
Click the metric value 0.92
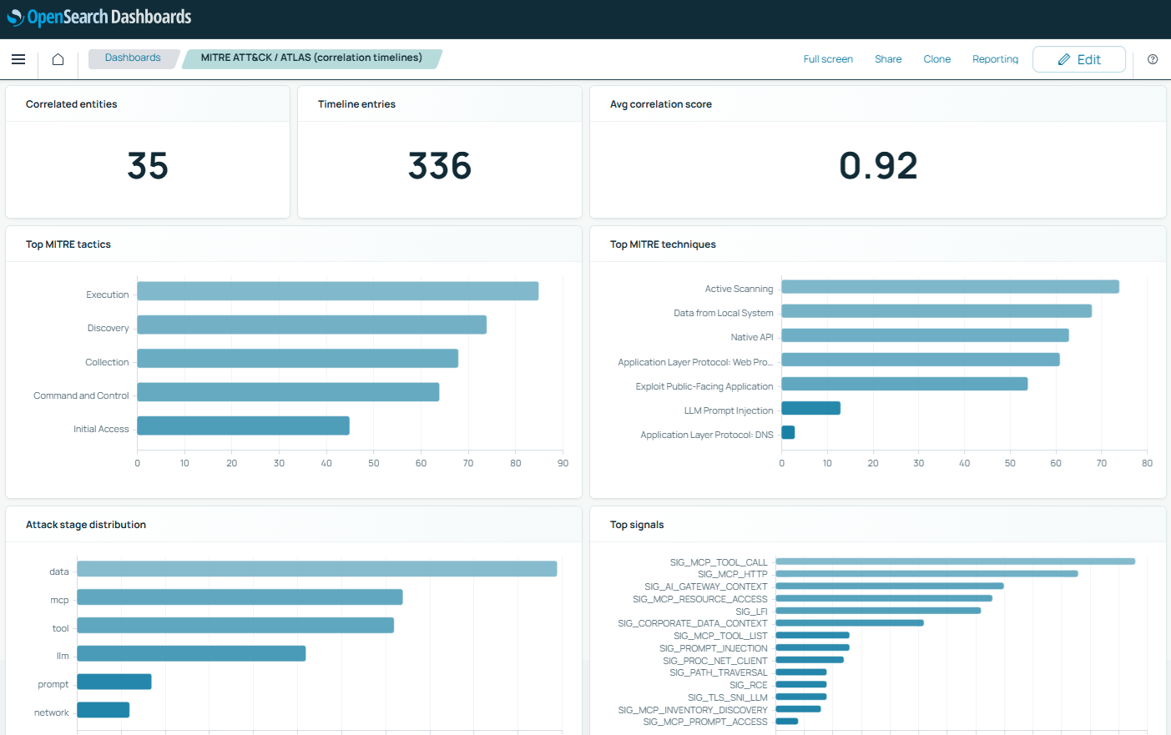click(878, 166)
